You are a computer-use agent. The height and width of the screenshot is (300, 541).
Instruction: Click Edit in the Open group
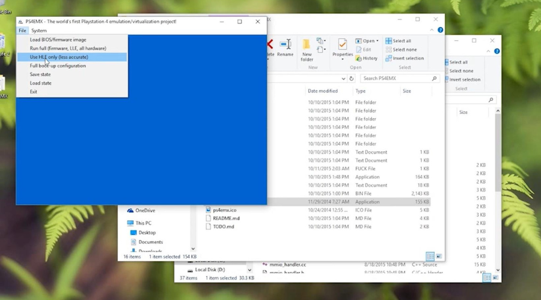[363, 50]
